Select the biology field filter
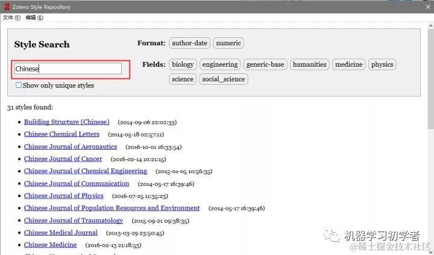 [183, 64]
